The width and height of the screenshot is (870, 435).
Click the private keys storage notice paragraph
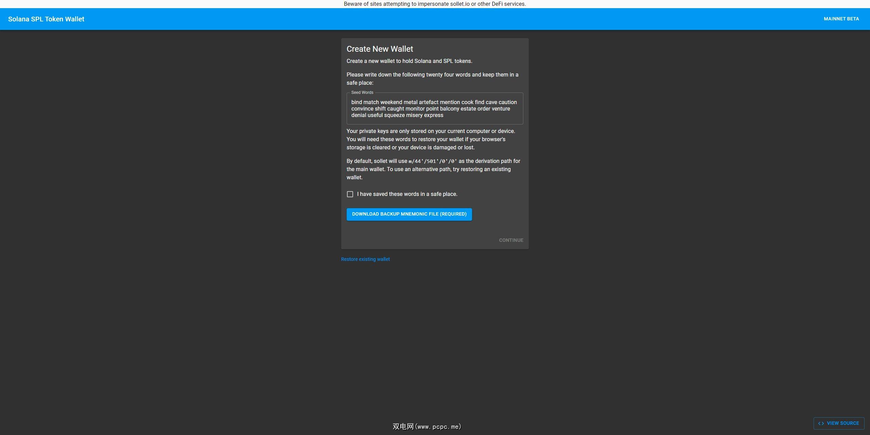(431, 139)
